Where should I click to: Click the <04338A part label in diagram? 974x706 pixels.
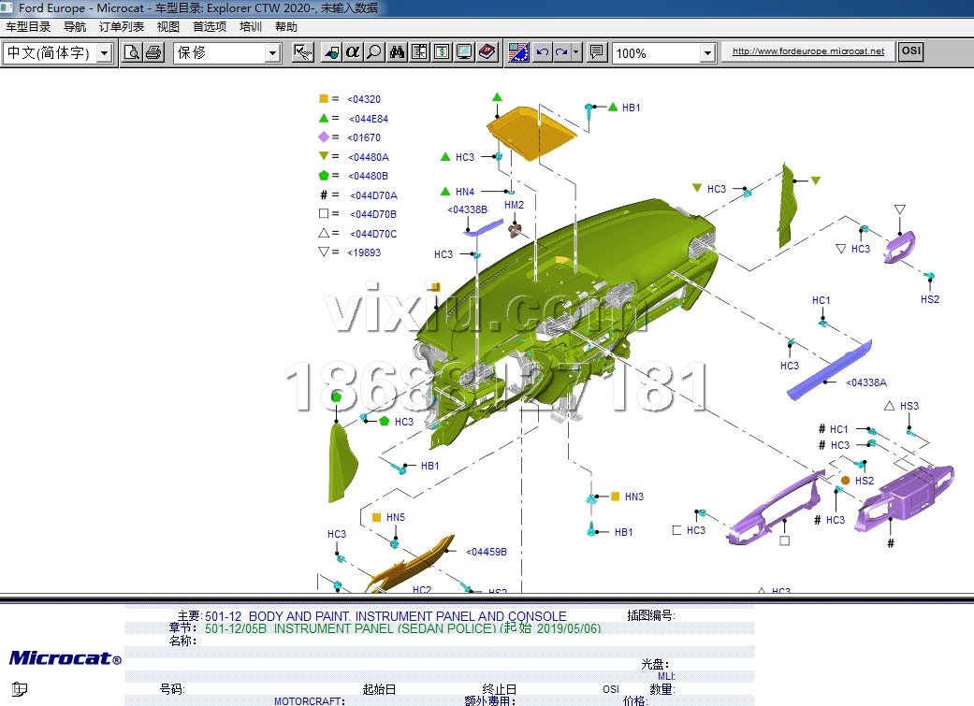click(x=866, y=382)
